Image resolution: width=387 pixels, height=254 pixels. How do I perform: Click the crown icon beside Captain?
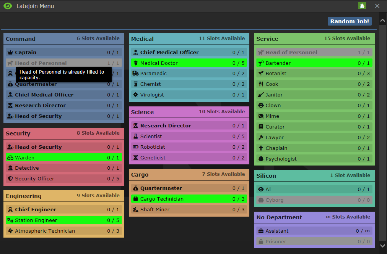click(x=10, y=52)
